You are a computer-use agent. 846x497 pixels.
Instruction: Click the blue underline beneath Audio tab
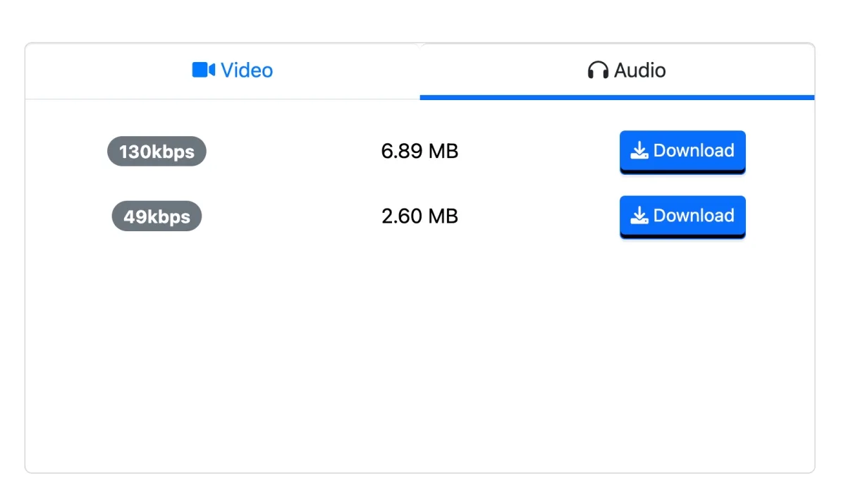617,97
